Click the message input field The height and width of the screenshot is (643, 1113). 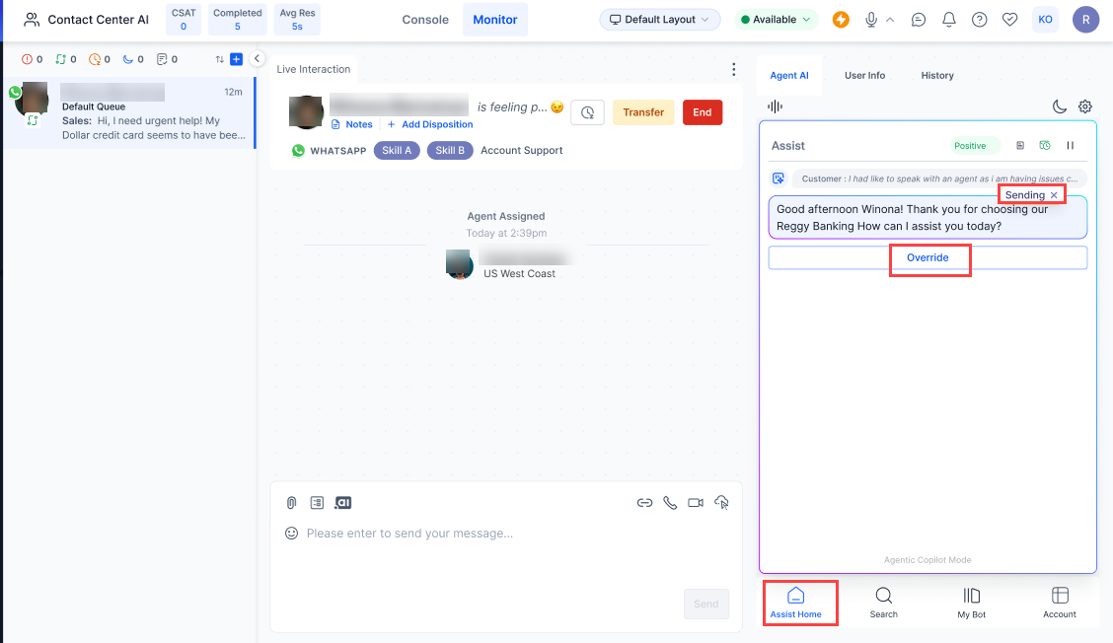pyautogui.click(x=493, y=534)
